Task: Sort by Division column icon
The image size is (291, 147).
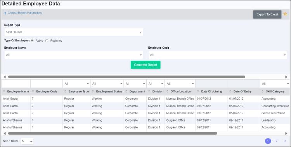Action: (x=149, y=91)
